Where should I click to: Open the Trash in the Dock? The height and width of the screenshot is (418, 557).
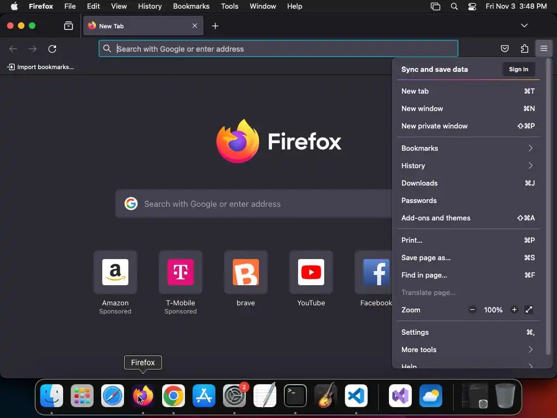coord(505,396)
